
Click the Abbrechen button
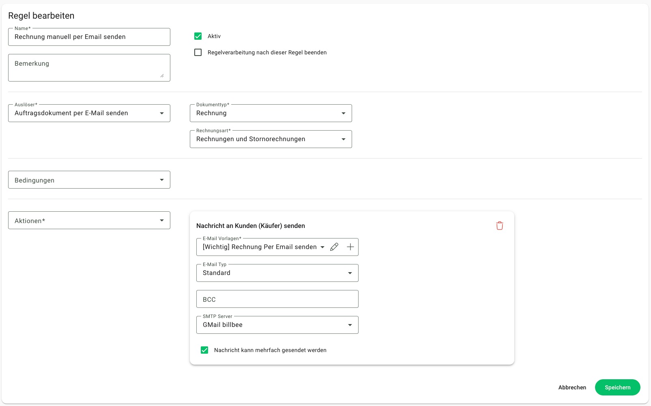[x=572, y=387]
